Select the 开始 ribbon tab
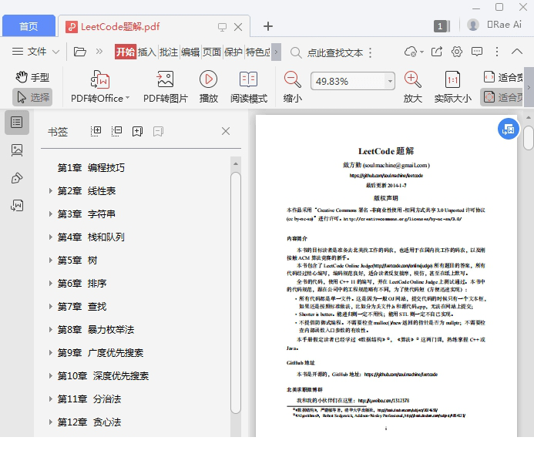 [x=126, y=52]
